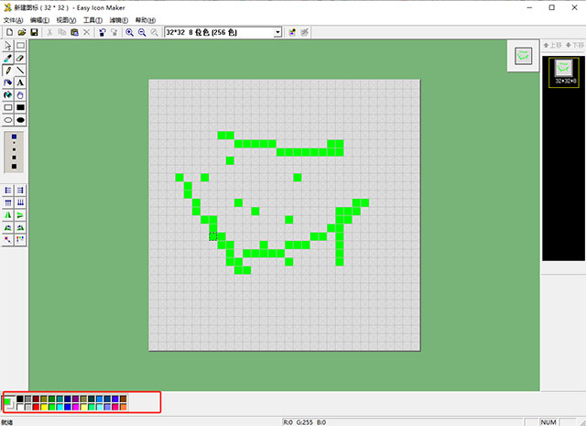
Task: Select the 32*32*8 image thumbnail
Action: [x=564, y=72]
